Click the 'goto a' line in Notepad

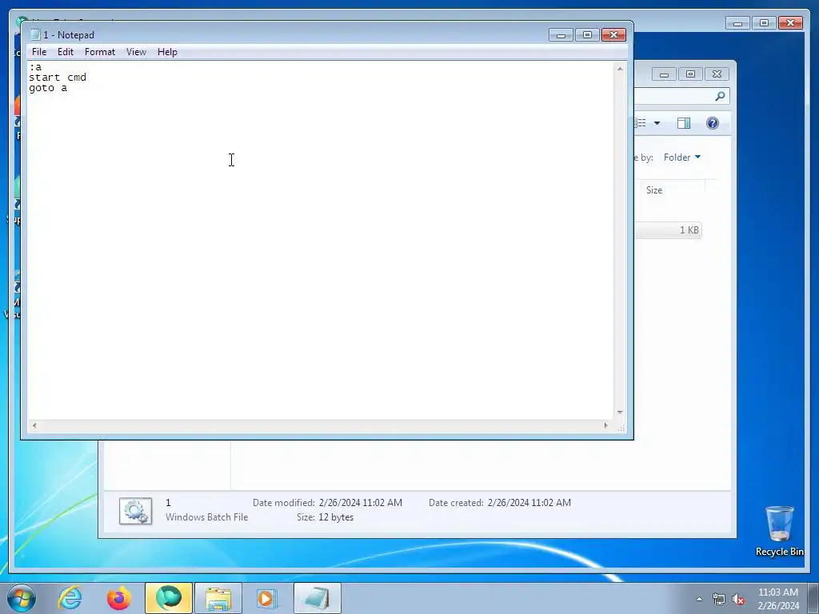48,88
